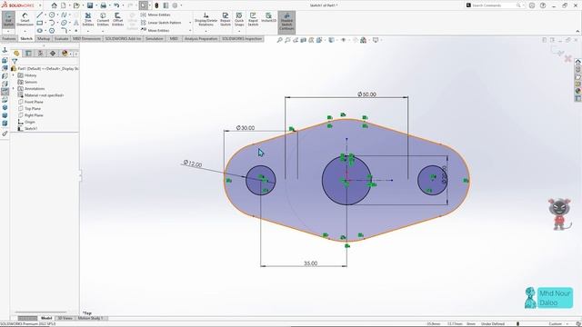Viewport: 582px width, 327px height.
Task: Select the Line sketch tool
Action: click(40, 15)
